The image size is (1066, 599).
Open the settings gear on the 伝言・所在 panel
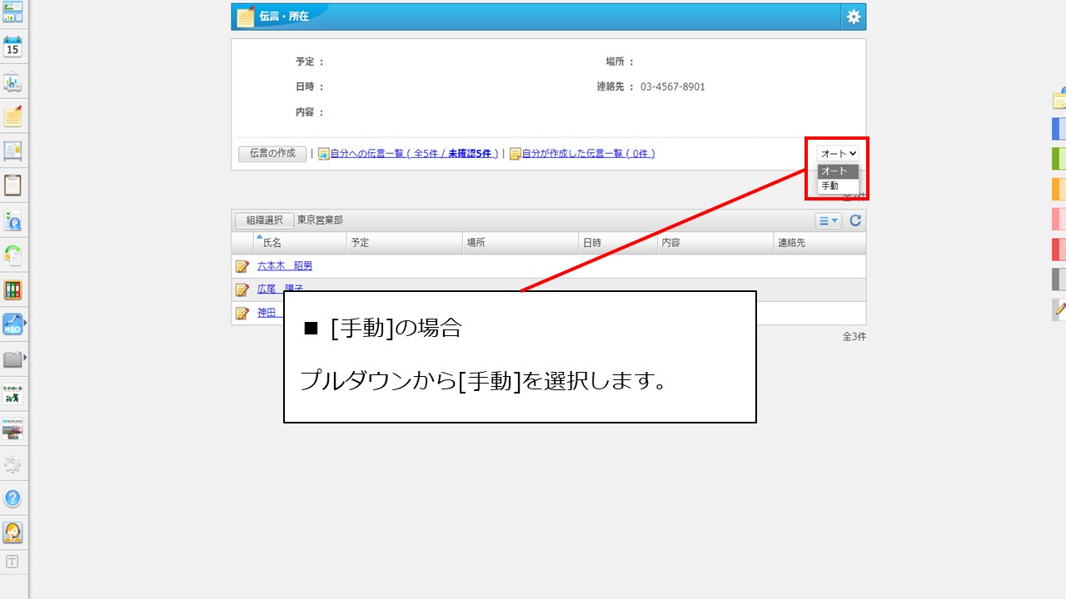click(853, 16)
